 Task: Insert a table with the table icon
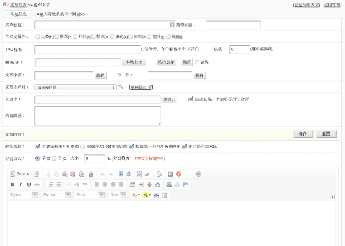[x=133, y=185]
